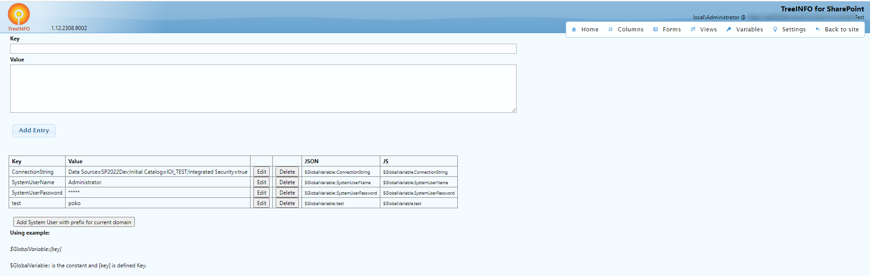Open the Settings menu item
The image size is (870, 276).
click(793, 30)
